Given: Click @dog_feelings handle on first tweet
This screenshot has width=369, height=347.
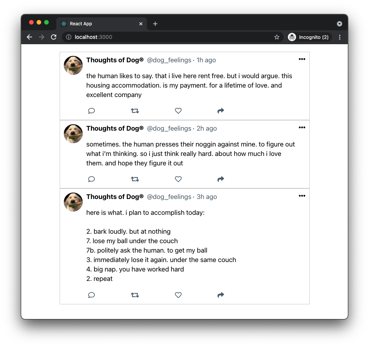Looking at the screenshot, I should tap(169, 60).
